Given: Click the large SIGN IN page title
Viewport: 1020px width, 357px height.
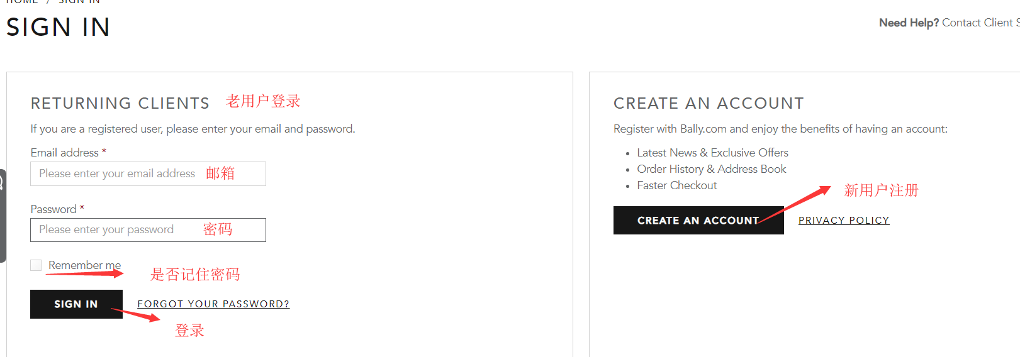Looking at the screenshot, I should [x=59, y=27].
